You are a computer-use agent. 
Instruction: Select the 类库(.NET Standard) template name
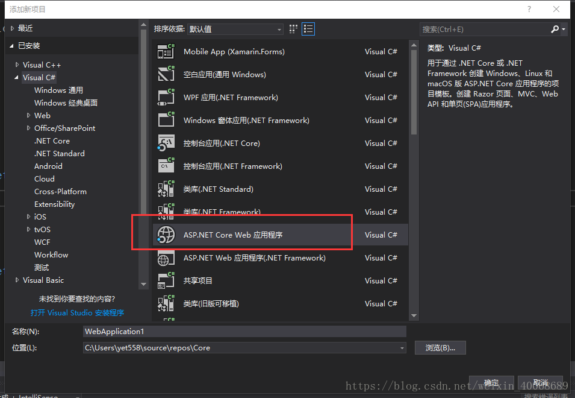click(x=218, y=189)
